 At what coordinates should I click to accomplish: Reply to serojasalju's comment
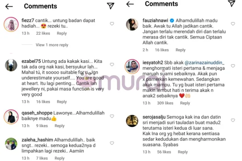tap(183, 152)
